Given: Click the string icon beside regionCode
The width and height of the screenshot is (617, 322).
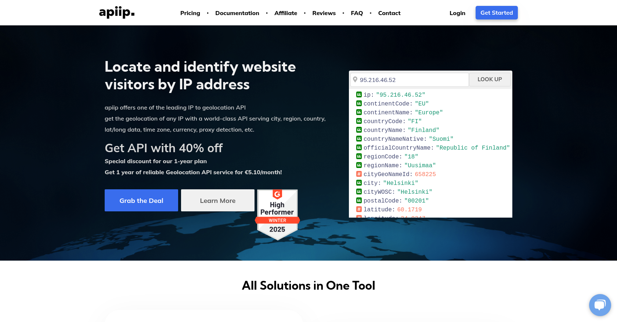Looking at the screenshot, I should click(x=359, y=156).
